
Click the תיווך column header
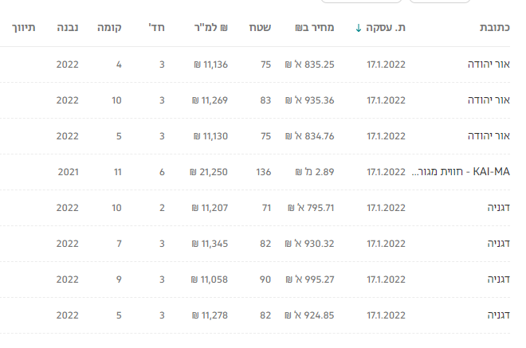click(x=23, y=29)
